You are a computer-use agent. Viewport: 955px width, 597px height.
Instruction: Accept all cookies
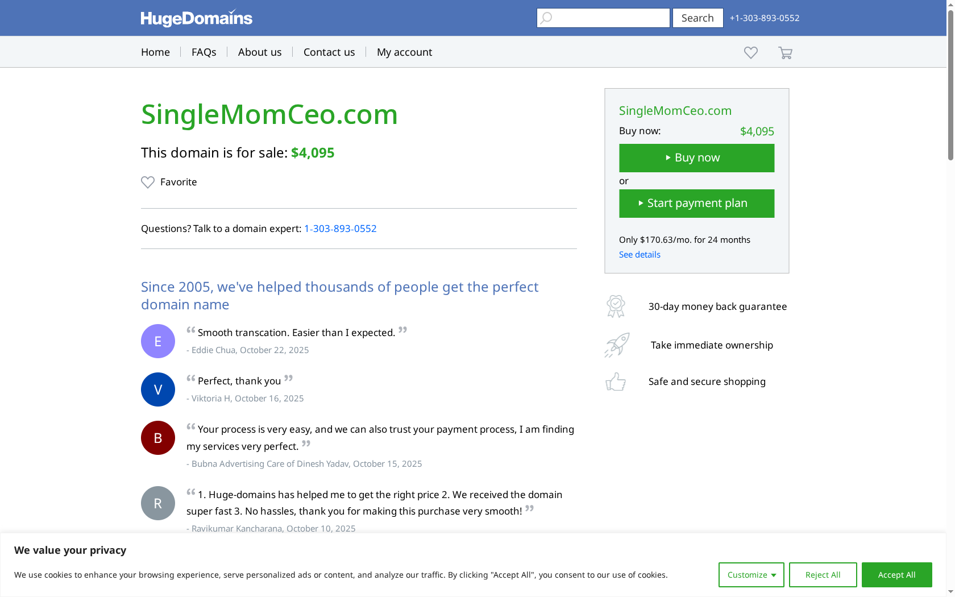[x=896, y=575]
